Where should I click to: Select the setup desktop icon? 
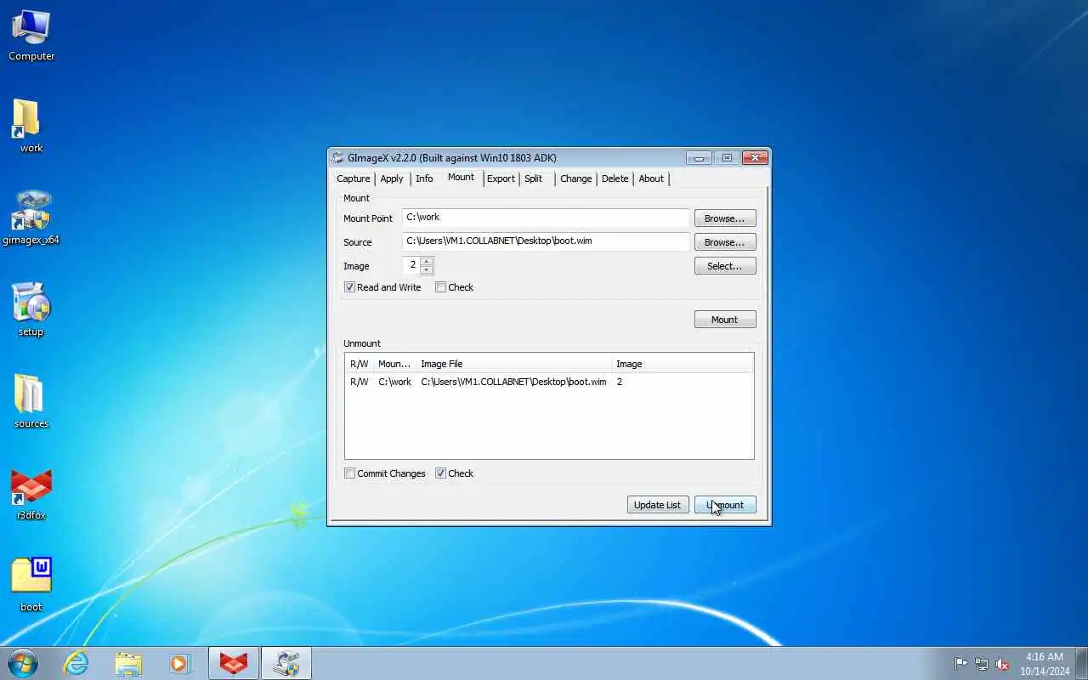point(31,309)
